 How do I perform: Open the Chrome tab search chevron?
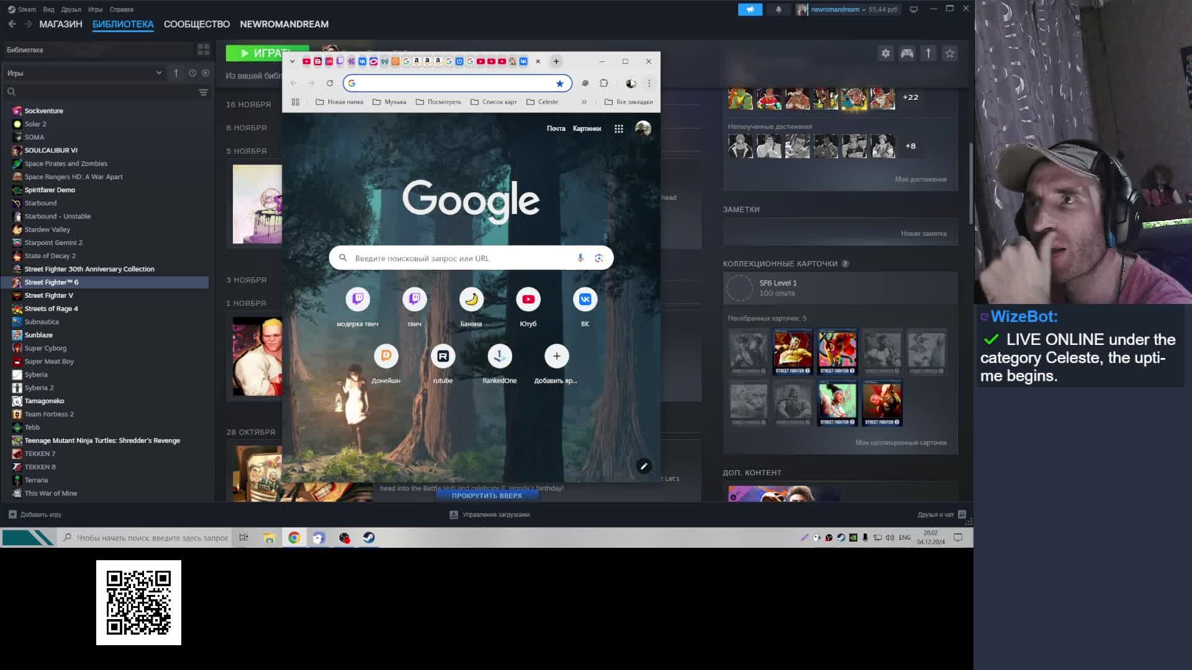coord(292,61)
